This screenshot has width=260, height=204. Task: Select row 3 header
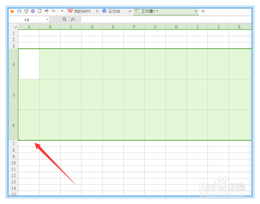(x=14, y=46)
